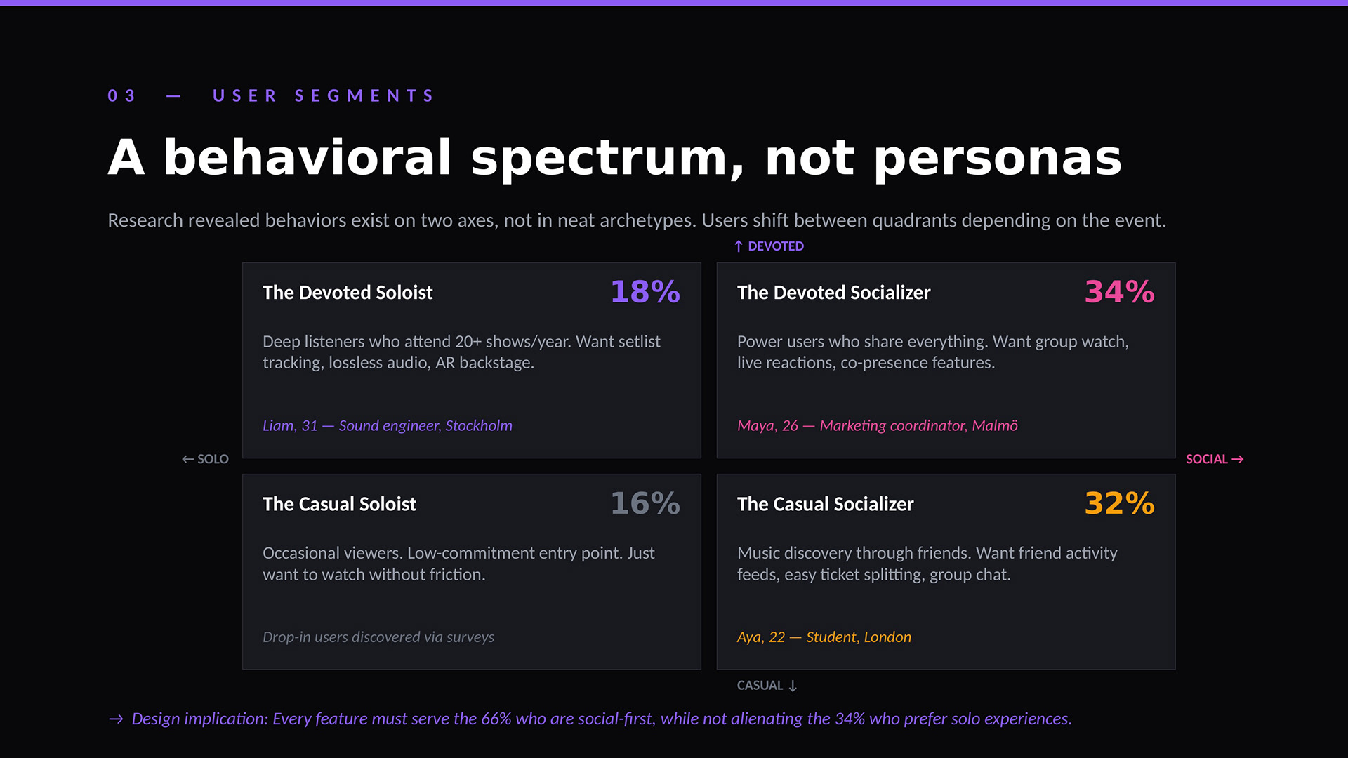This screenshot has width=1348, height=758.
Task: Click the arrow before Design implication
Action: (x=116, y=719)
